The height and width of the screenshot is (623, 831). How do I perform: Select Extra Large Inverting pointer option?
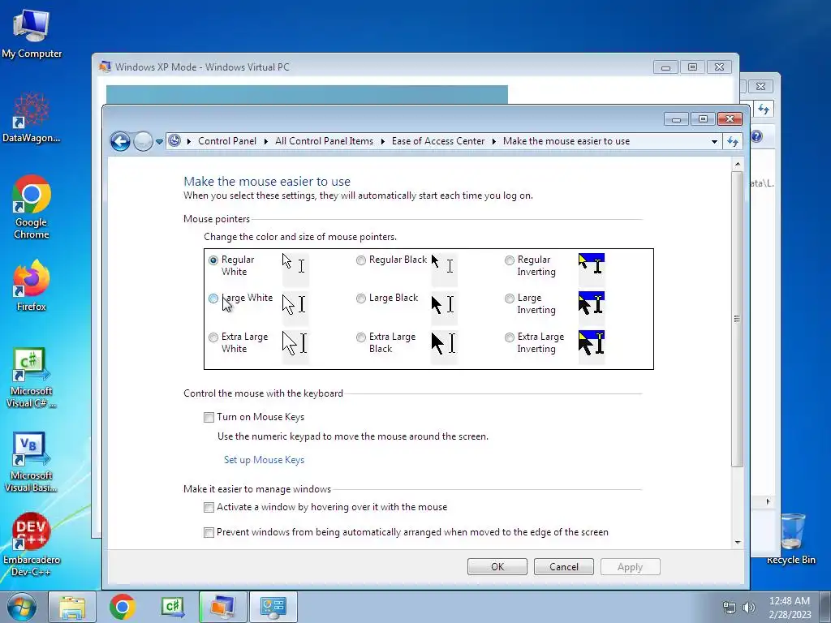[x=510, y=337]
